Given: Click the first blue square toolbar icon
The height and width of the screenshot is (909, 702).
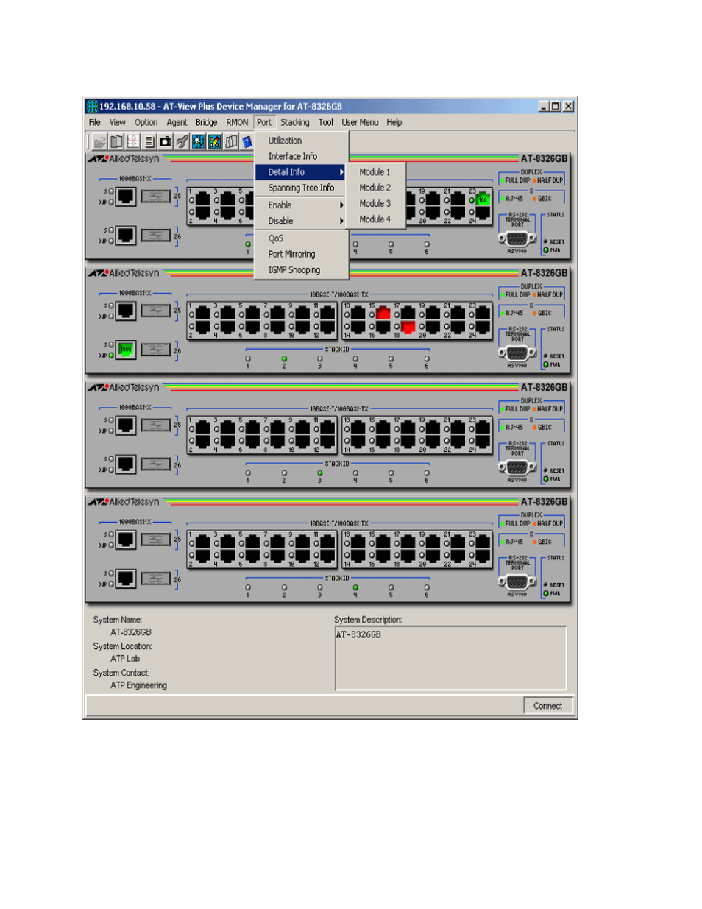Looking at the screenshot, I should click(x=198, y=141).
